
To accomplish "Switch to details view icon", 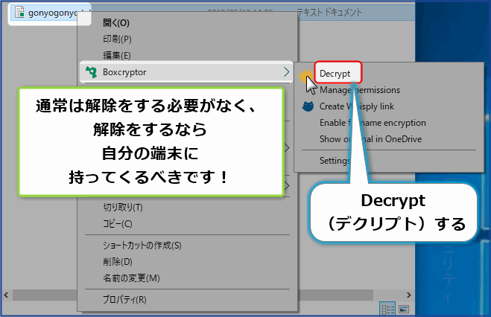I will tap(387, 310).
